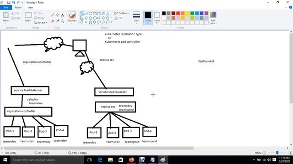Viewport: 293px width, 164px height.
Task: Switch to the Home tab
Action: click(18, 7)
